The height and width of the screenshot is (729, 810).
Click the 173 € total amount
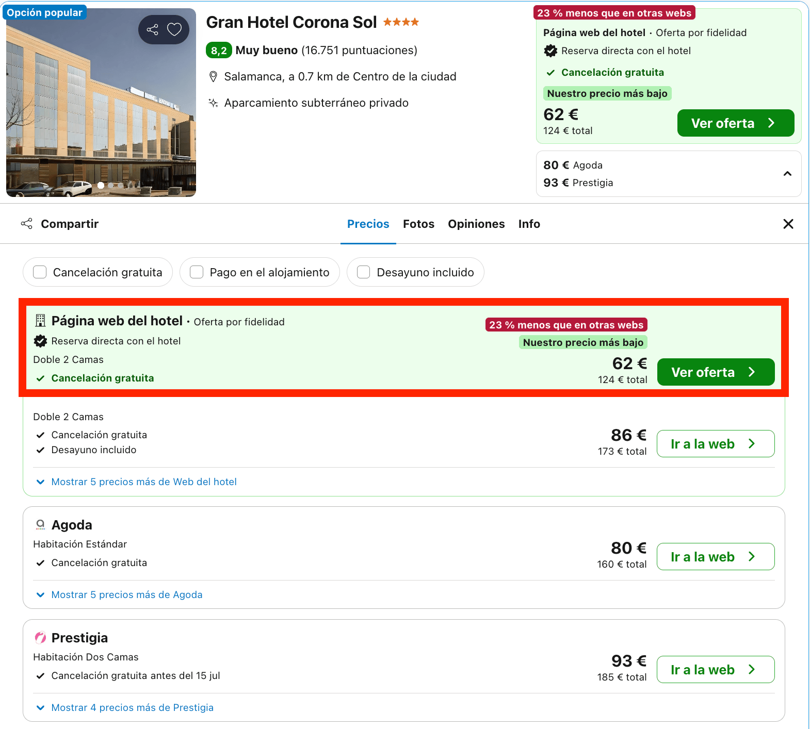(x=622, y=451)
